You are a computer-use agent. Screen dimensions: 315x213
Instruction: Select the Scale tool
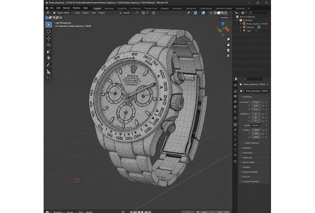coord(49,52)
